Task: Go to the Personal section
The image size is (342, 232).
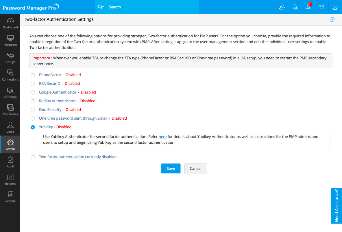Action: 10,197
